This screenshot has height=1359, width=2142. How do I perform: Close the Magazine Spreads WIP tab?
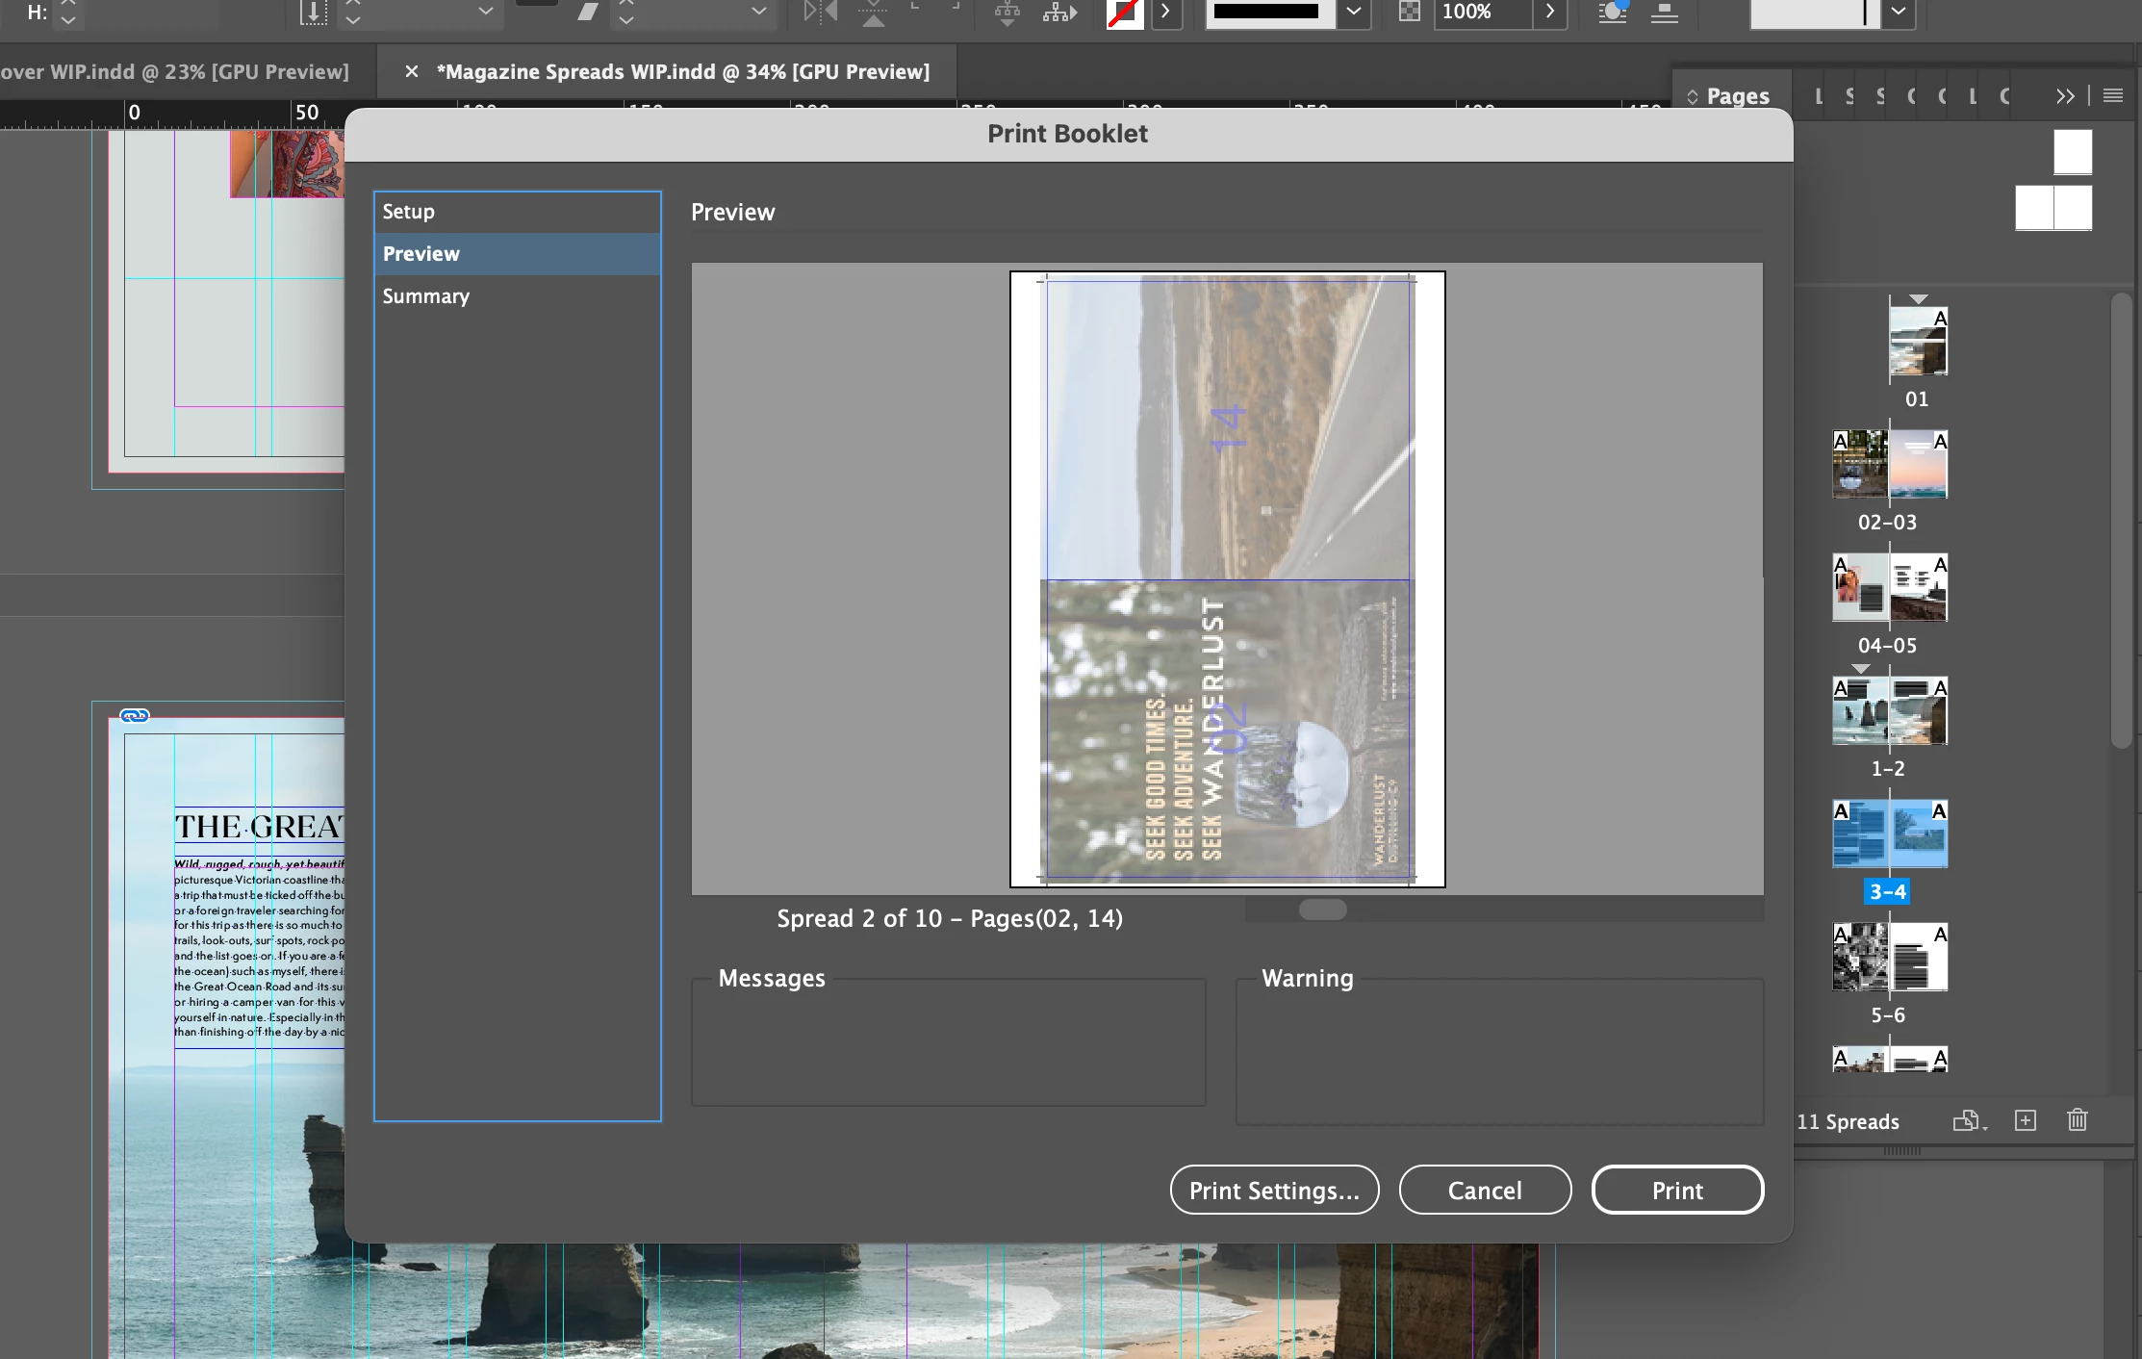(412, 71)
